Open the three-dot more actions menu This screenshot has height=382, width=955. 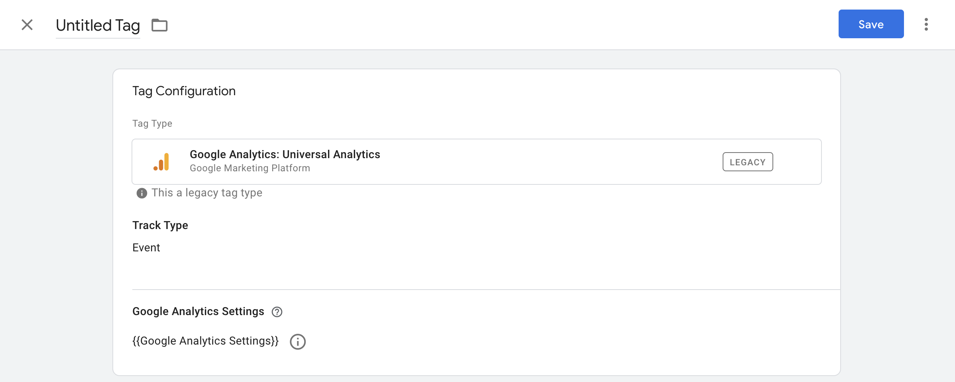pyautogui.click(x=926, y=24)
